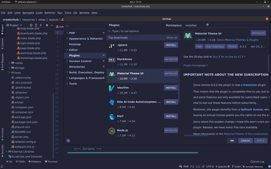Expand the Tools settings section

click(67, 83)
